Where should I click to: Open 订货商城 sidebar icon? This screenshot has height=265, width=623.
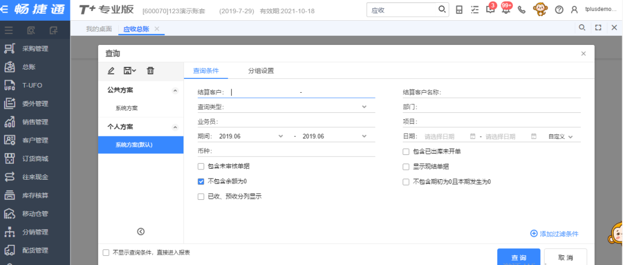pos(9,158)
